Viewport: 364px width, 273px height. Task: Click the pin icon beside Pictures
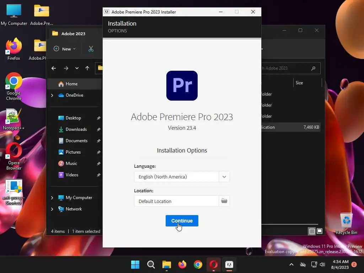(98, 152)
